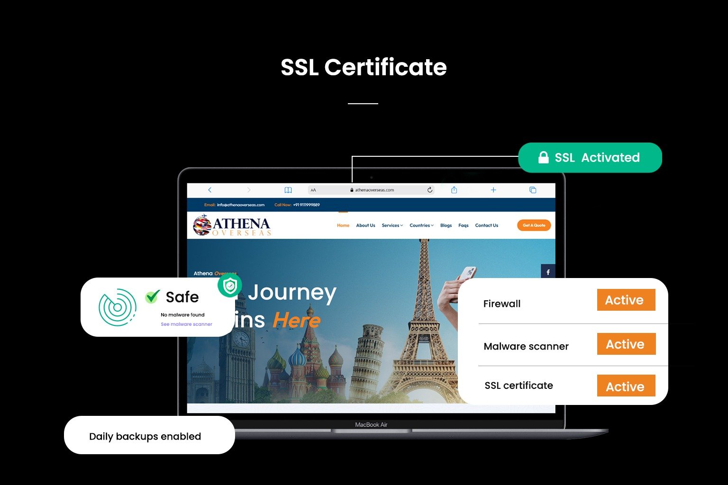Image resolution: width=728 pixels, height=485 pixels.
Task: Click the Get A Quote button
Action: point(534,225)
